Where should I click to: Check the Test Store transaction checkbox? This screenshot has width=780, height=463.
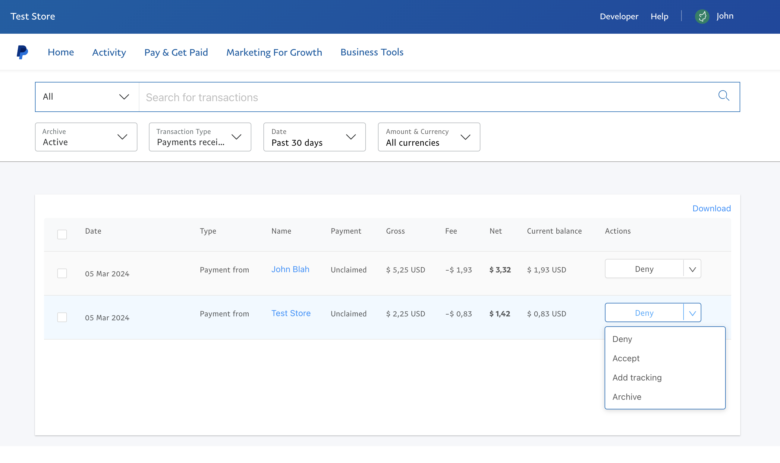(62, 317)
